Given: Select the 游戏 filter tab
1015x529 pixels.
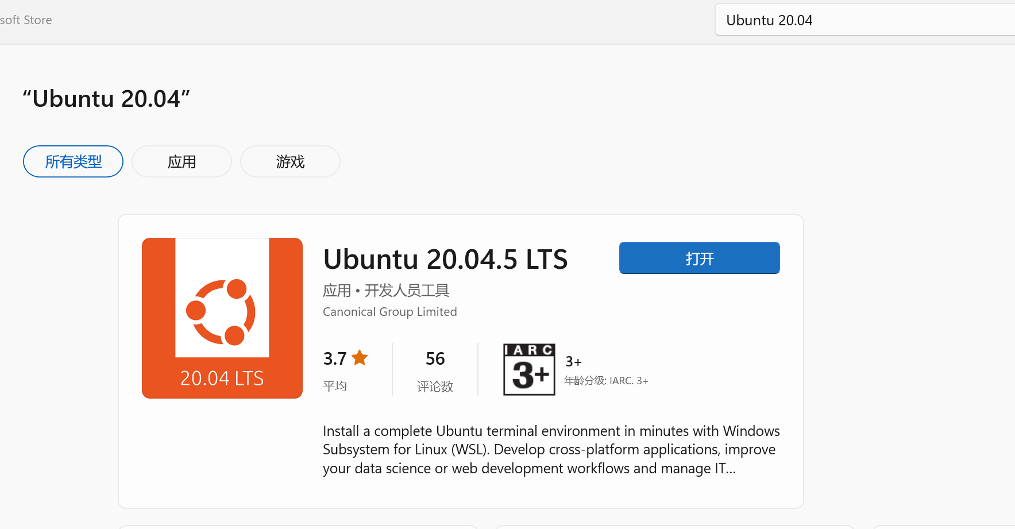Looking at the screenshot, I should 290,161.
